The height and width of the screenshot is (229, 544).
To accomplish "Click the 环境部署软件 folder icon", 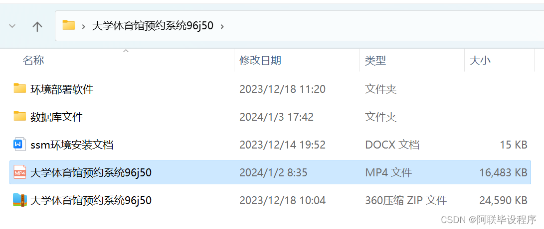I will (x=20, y=88).
